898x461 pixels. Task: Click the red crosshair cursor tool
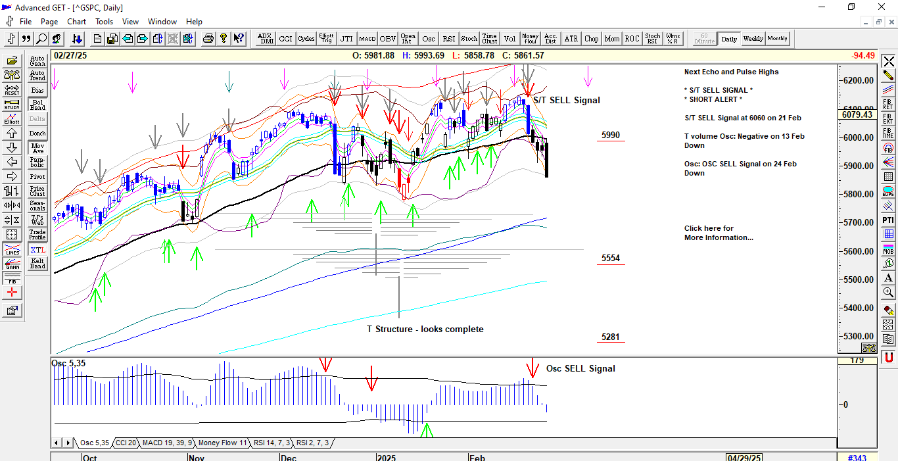point(12,293)
